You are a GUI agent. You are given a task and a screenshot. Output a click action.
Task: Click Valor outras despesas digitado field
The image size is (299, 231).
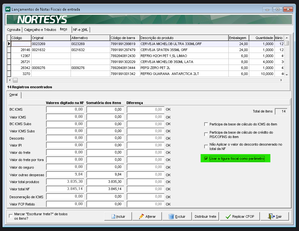pos(65,175)
